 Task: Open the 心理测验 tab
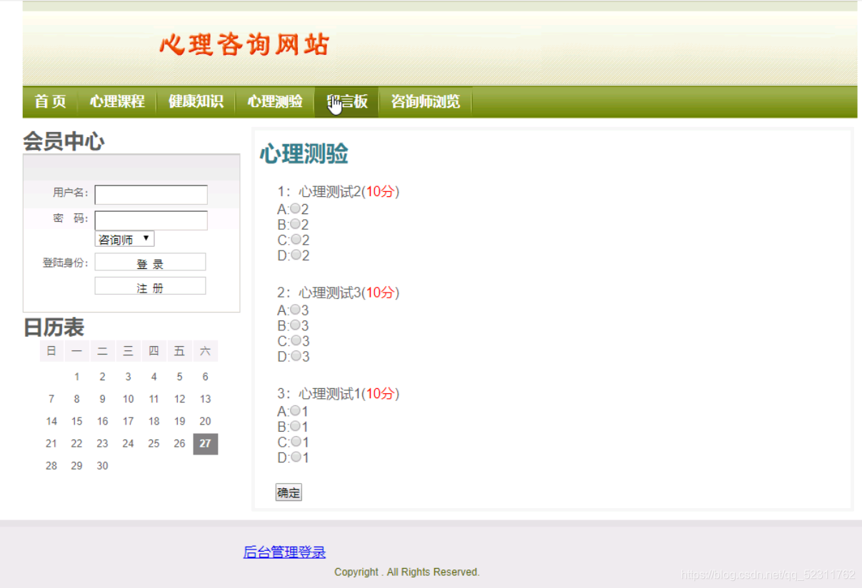pos(274,101)
